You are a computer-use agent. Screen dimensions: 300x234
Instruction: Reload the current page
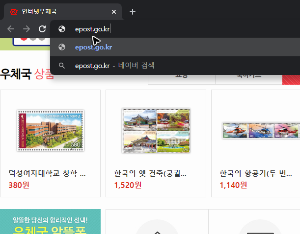tap(42, 29)
